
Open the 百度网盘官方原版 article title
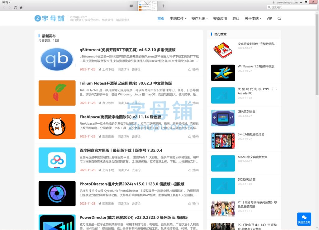click(x=121, y=150)
